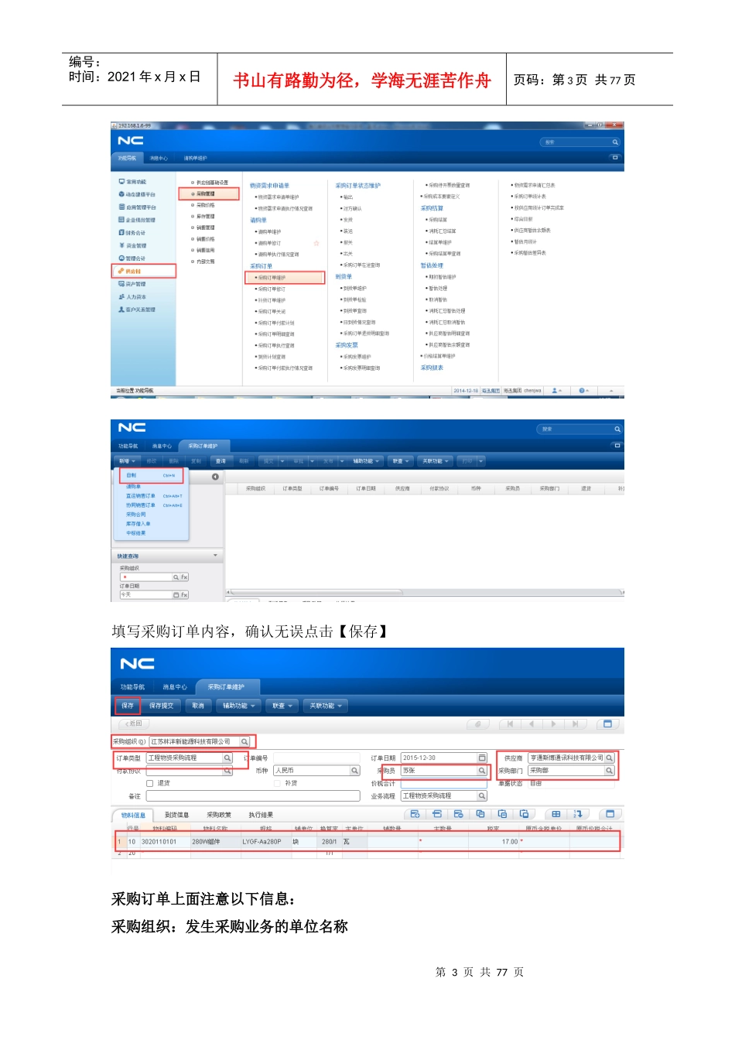
Task: Open 人力资本 module in NC sidebar
Action: (132, 296)
